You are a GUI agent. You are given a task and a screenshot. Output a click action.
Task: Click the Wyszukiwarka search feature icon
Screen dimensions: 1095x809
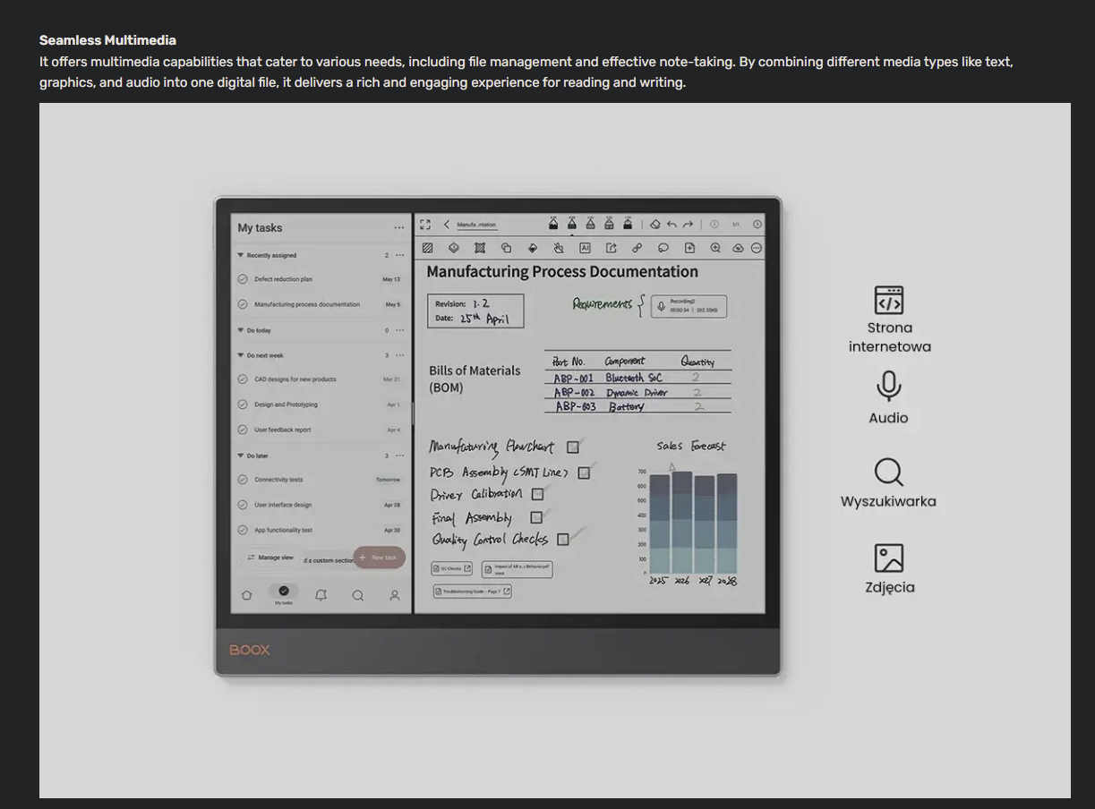[x=888, y=473]
